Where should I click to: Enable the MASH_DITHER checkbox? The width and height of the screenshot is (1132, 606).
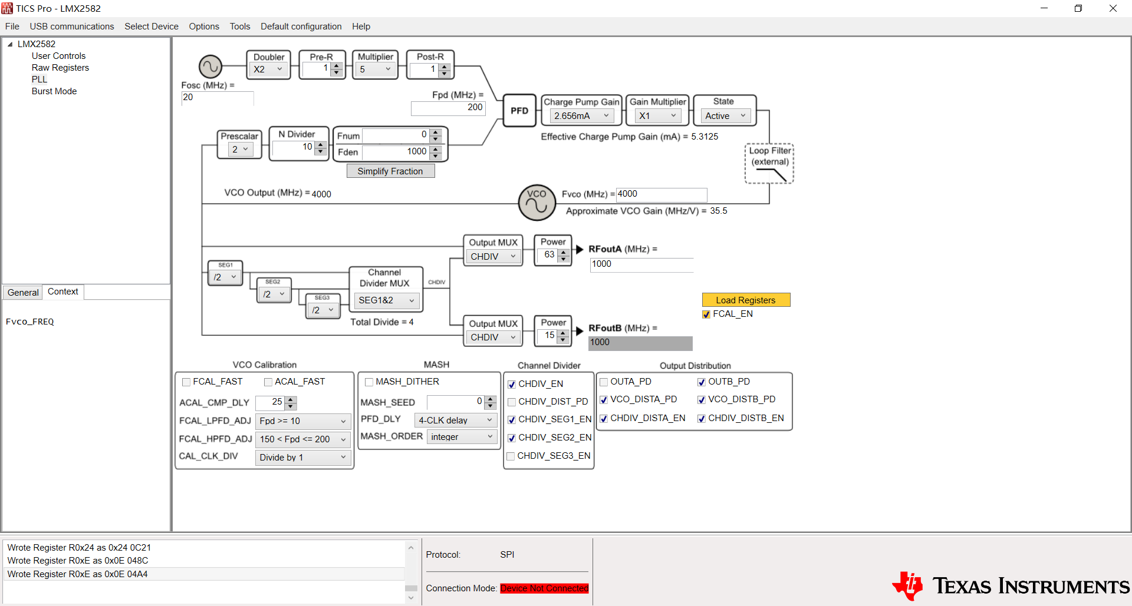369,382
